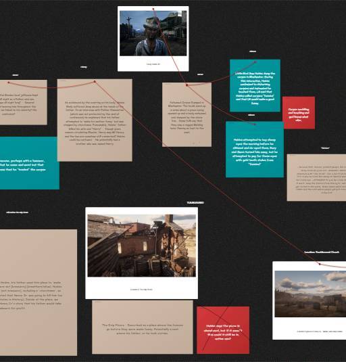Select the cut-off tan note on the right edge
Viewport: 346px width, 362px height.
coord(316,177)
